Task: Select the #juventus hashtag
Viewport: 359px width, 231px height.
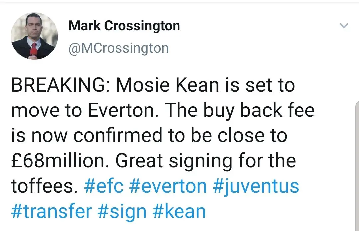Action: (x=255, y=186)
